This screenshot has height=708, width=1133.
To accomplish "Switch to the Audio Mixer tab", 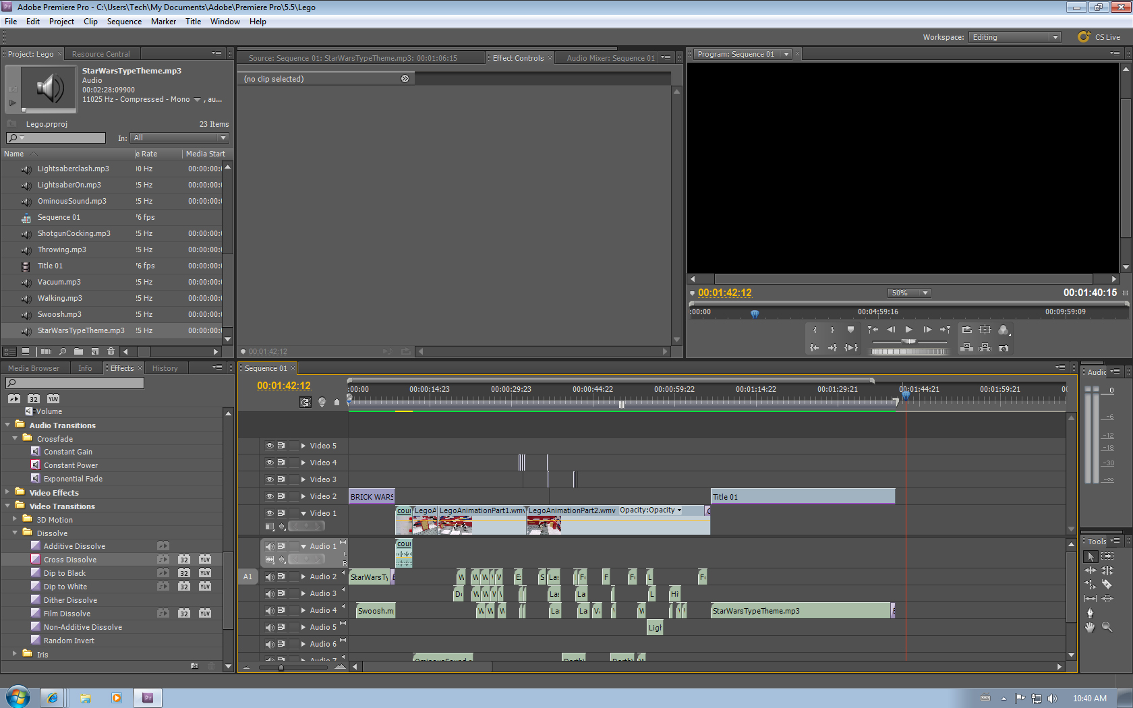I will tap(610, 58).
